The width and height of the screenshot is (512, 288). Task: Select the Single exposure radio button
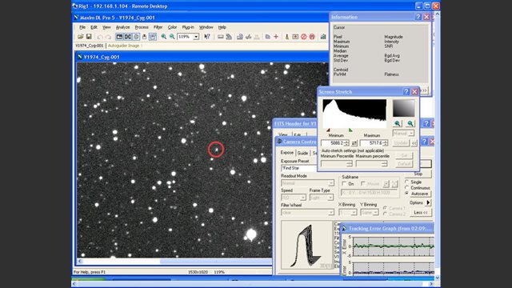click(406, 182)
